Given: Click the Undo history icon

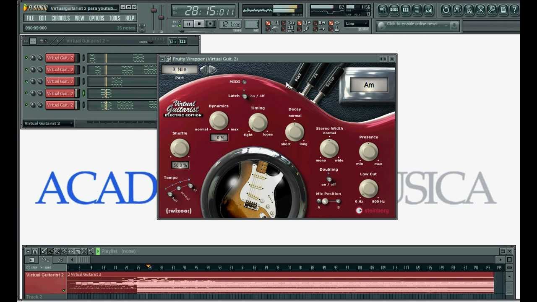Looking at the screenshot, I should [446, 9].
